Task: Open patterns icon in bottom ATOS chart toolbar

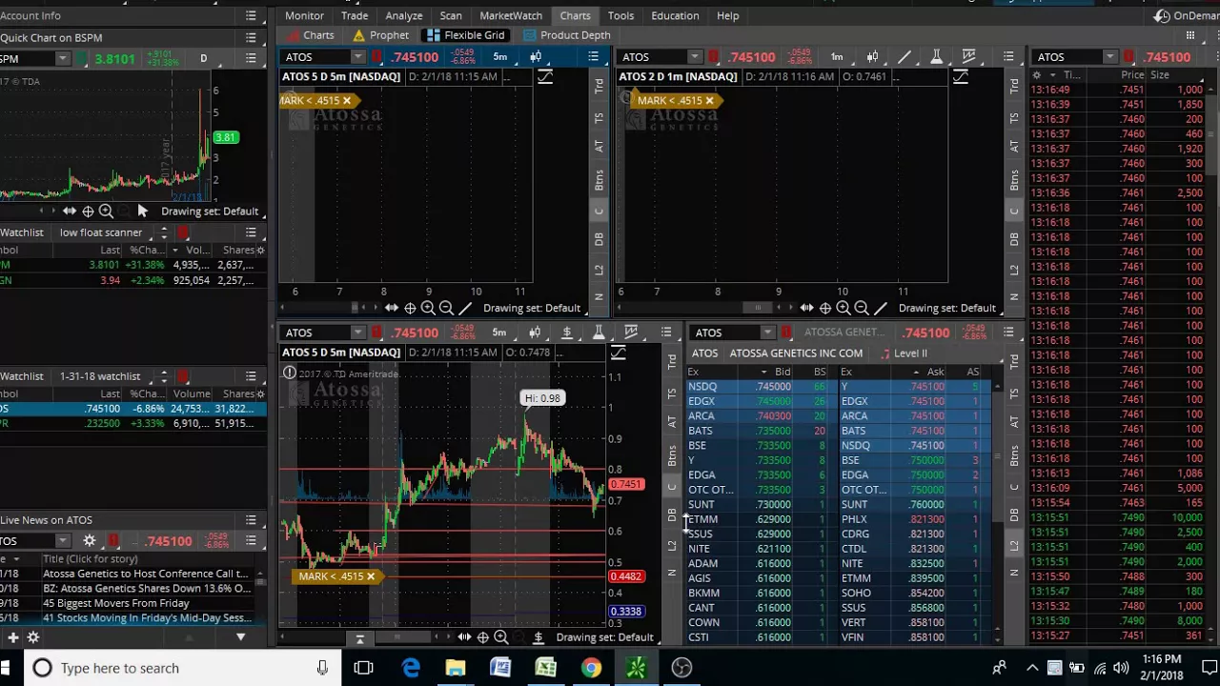Action: coord(631,333)
